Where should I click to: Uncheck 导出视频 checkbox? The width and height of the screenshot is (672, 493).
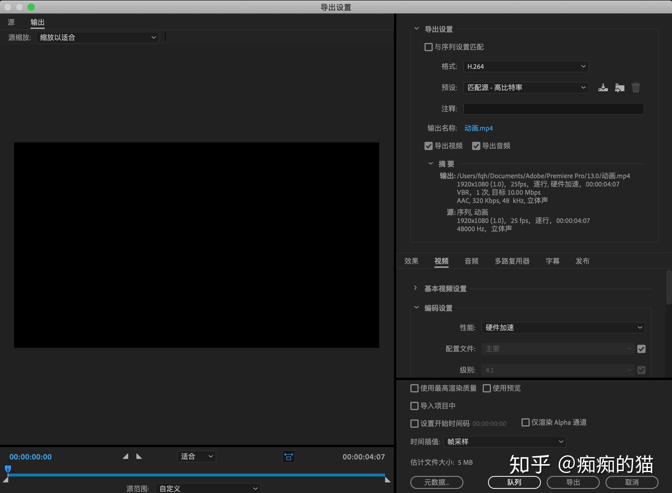(x=428, y=146)
